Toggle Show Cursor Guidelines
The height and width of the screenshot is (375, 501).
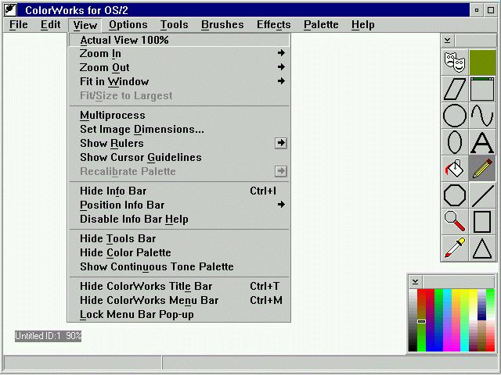click(179, 157)
